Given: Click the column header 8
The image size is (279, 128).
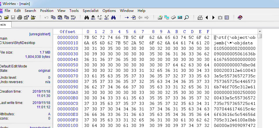Looking at the screenshot, I should [153, 32].
